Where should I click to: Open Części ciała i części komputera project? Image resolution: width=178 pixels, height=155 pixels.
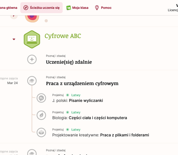pos(98,118)
